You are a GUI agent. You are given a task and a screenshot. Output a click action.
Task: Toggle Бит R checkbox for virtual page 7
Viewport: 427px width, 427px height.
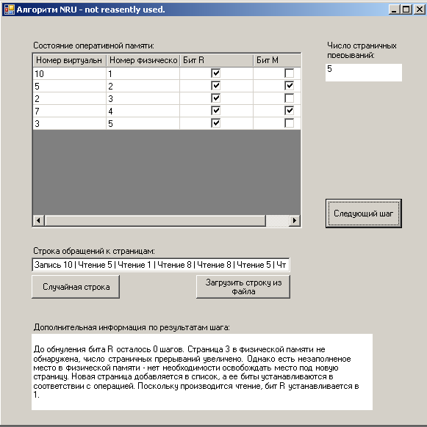pyautogui.click(x=215, y=111)
